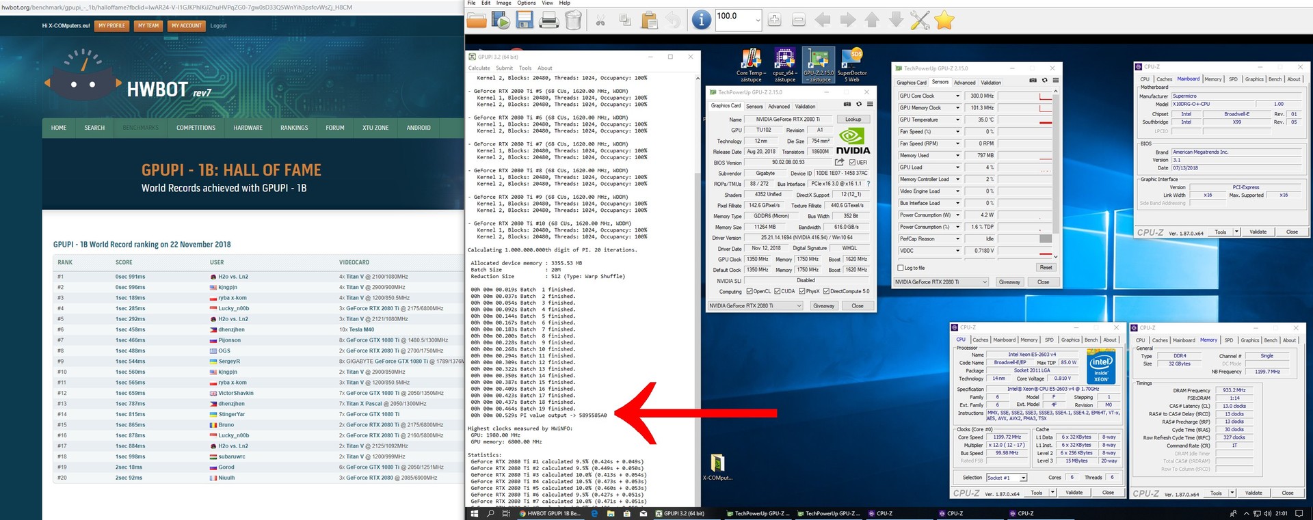Go to next image right arrow
Image resolution: width=1313 pixels, height=520 pixels.
(848, 20)
